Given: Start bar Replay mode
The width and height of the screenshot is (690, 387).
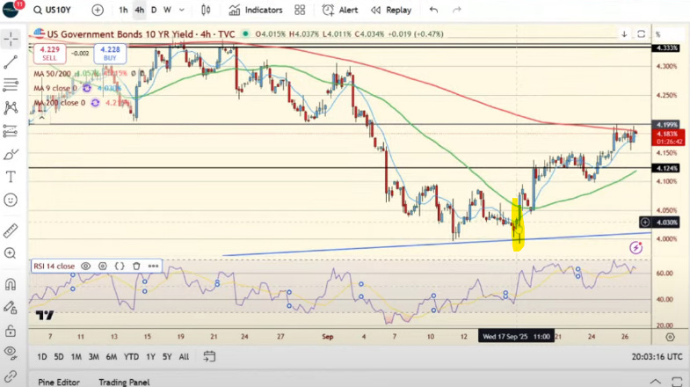Looking at the screenshot, I should 391,10.
